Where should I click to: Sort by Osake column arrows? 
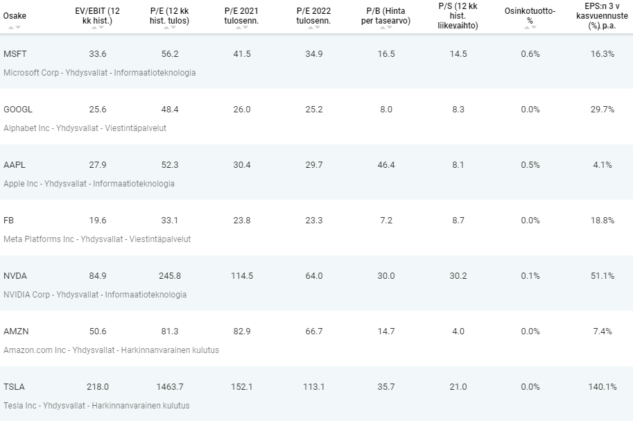click(x=15, y=28)
